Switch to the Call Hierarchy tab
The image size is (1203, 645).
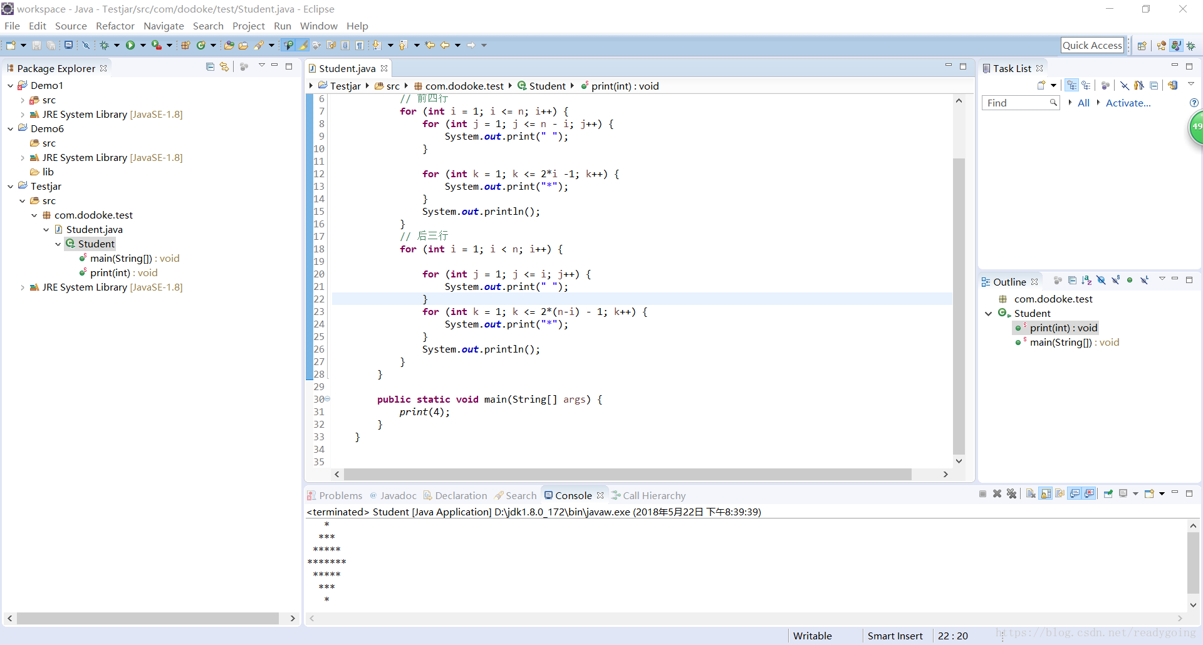tap(648, 495)
